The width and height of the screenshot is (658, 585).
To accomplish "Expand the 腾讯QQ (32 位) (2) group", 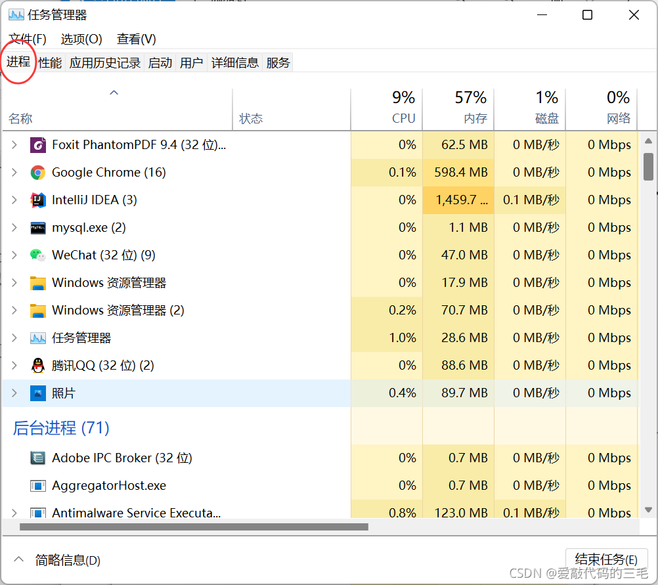I will 14,366.
